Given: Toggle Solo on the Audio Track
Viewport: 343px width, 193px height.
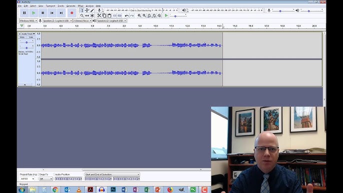Looking at the screenshot, I should [x=31, y=37].
